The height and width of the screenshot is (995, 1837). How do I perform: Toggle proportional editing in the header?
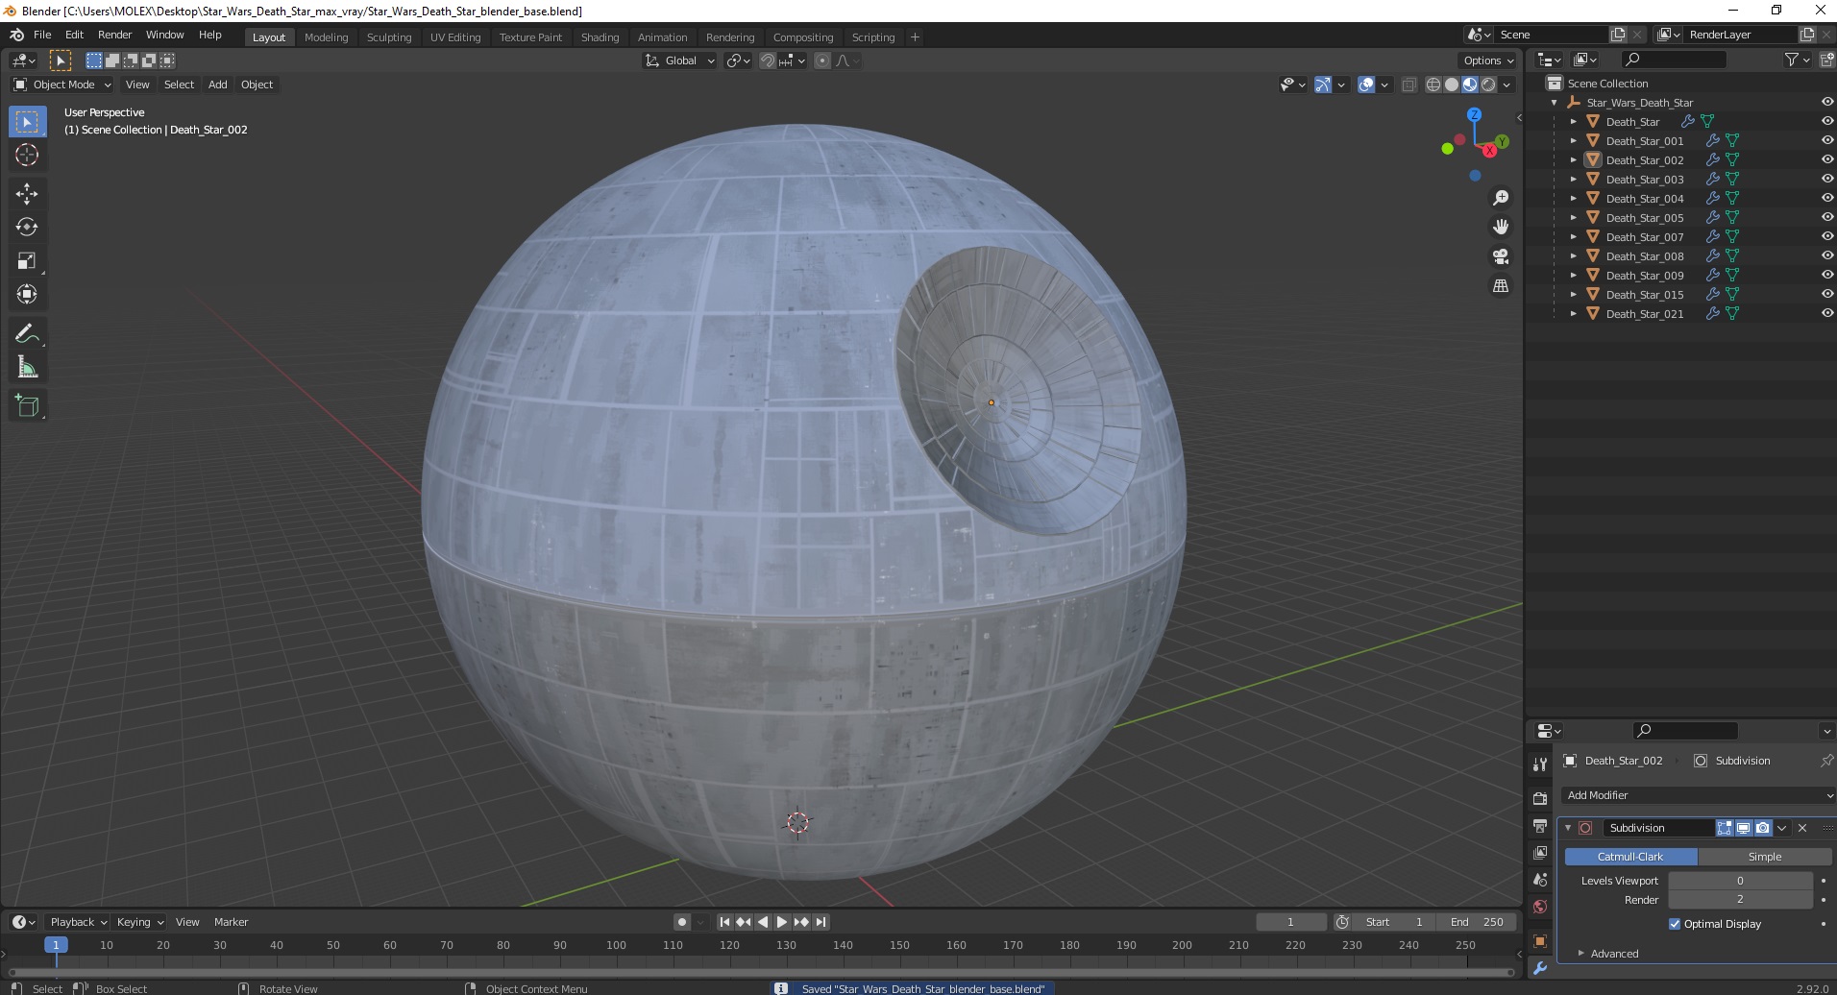point(821,61)
